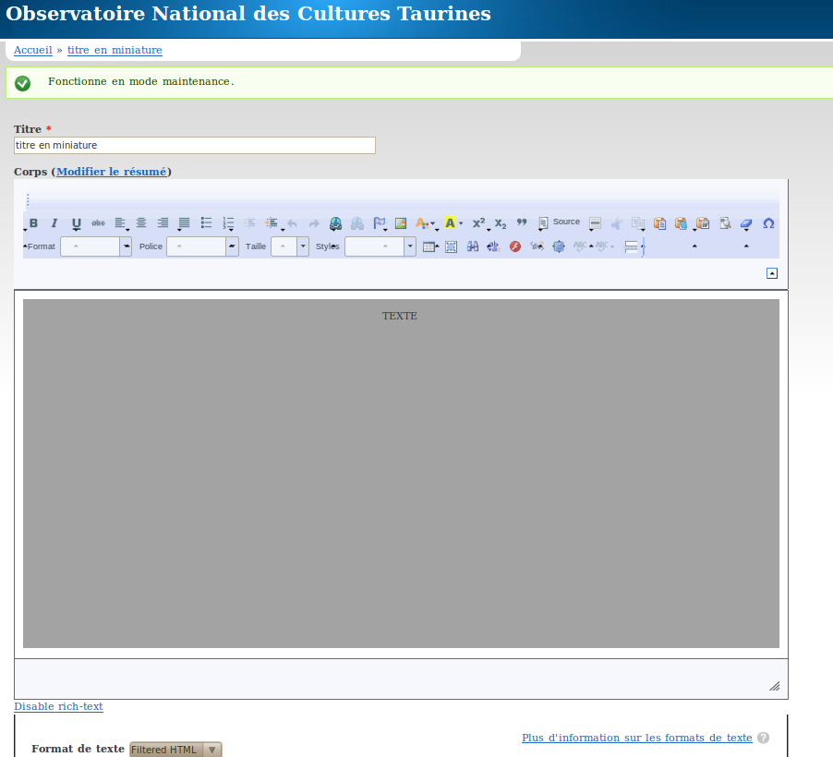Screen dimensions: 833x757
Task: Insert an image into the body
Action: (x=401, y=223)
